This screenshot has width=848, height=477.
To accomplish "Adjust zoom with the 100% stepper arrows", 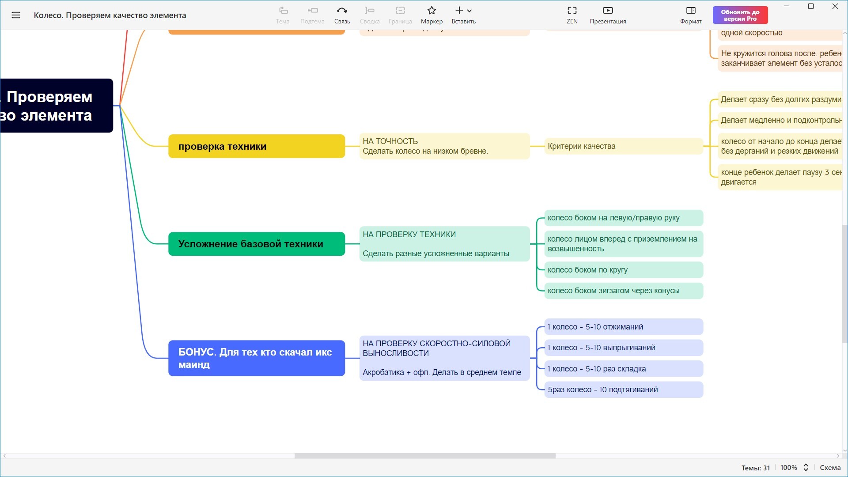I will (x=806, y=467).
